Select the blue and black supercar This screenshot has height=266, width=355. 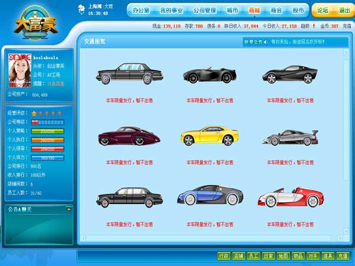point(210,195)
